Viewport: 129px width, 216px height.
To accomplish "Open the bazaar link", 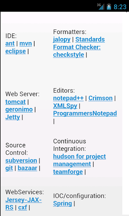I will pos(28,168).
